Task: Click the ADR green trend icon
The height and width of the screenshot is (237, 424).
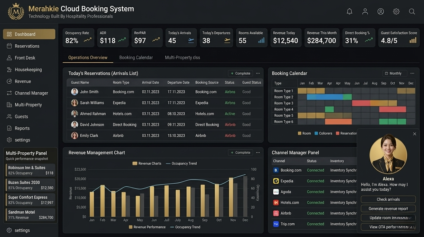Action: 122,40
